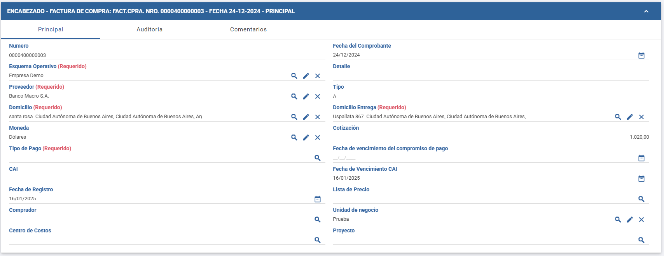Focus the Detalle text field
Viewport: 664px width, 256px height.
tap(491, 75)
